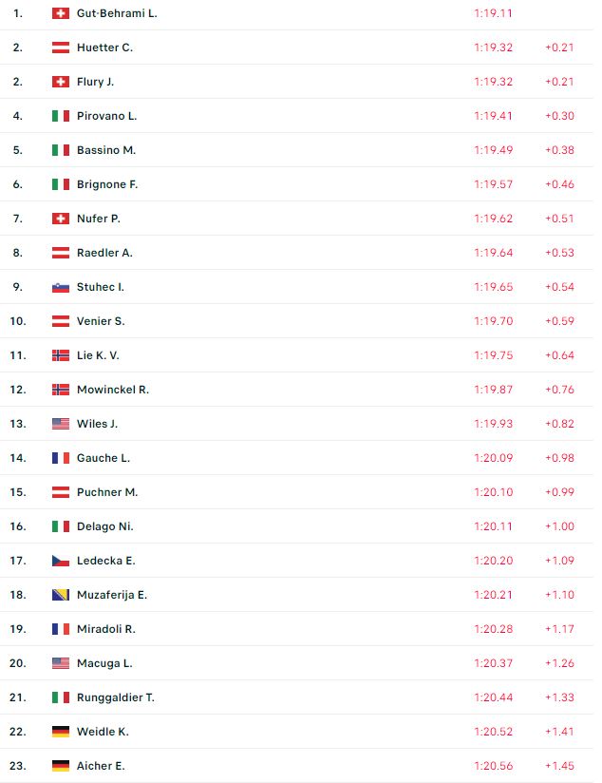Click German flag next to Weidle K.
This screenshot has width=602, height=783.
[x=61, y=732]
